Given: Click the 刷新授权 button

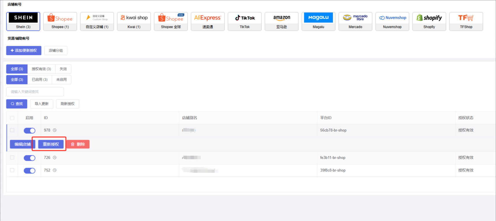Looking at the screenshot, I should point(67,104).
